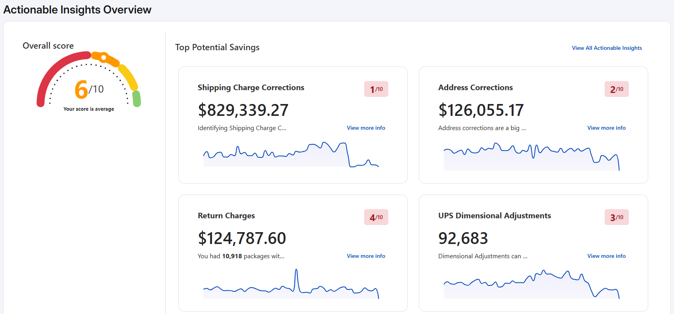Screen dimensions: 674x314
Task: Click the 6/10 overall score value
Action: tap(89, 89)
